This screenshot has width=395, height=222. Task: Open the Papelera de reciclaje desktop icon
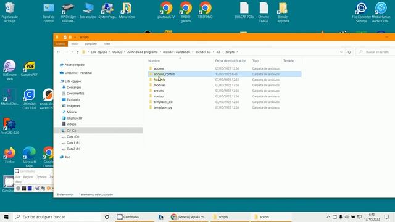point(10,12)
